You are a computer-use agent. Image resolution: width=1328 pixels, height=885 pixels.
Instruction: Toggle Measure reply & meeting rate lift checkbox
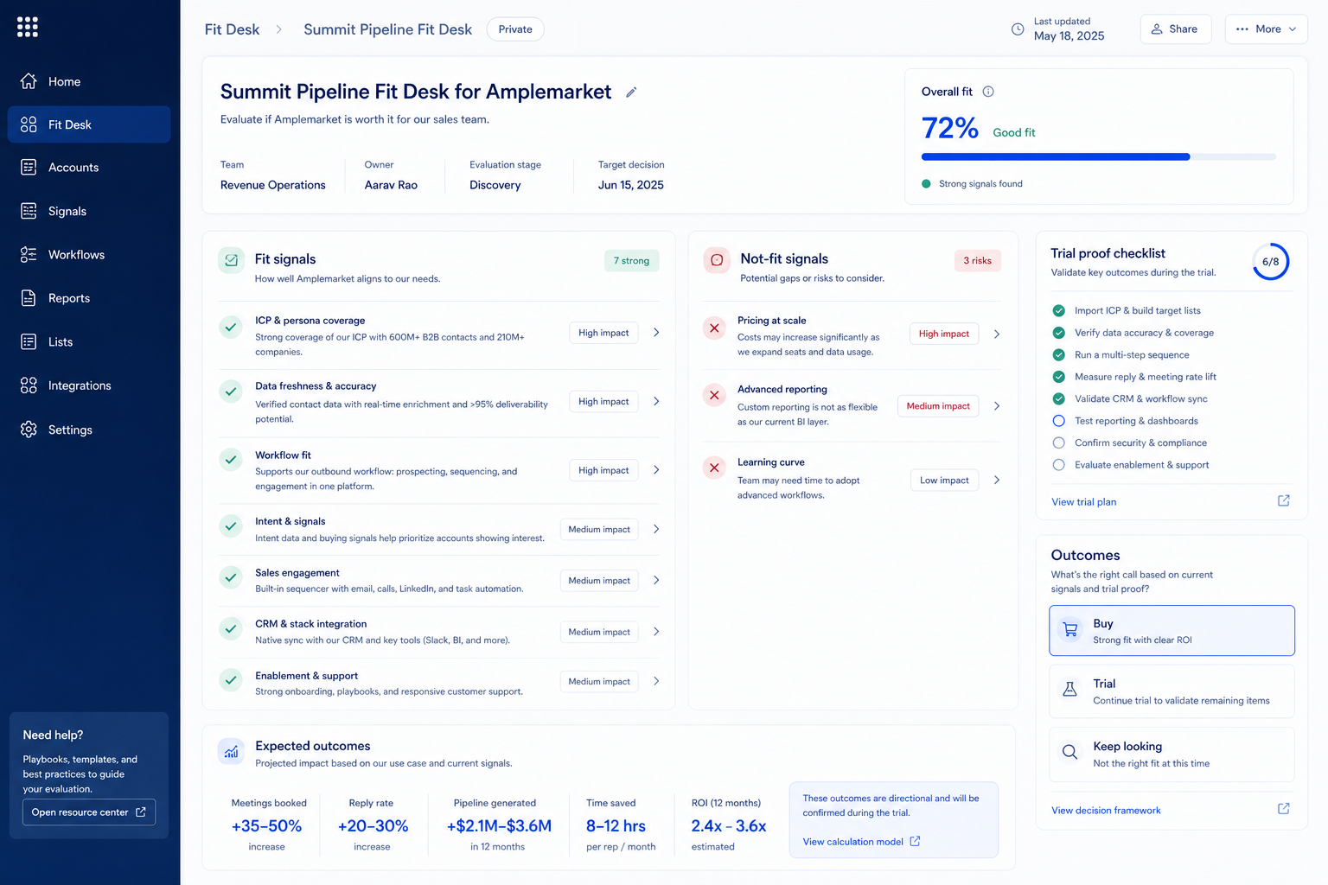(x=1058, y=377)
